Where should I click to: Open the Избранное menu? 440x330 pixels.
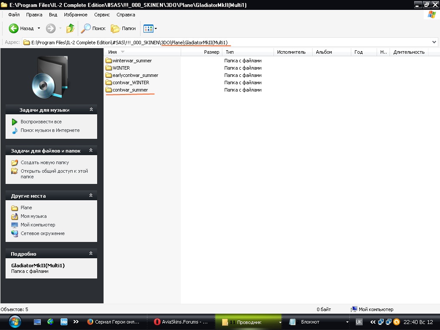tap(76, 15)
